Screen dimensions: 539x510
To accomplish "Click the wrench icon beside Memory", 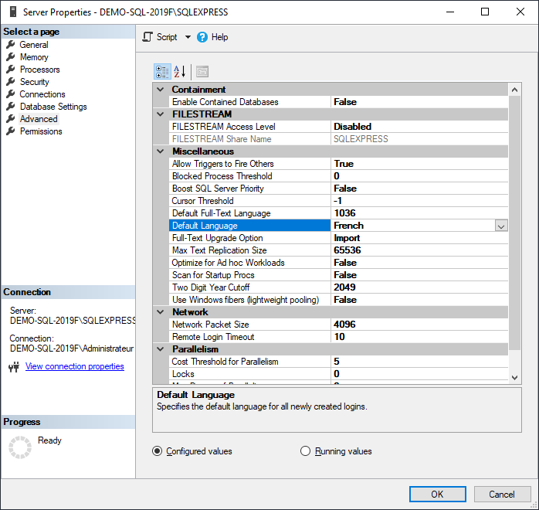I will [x=11, y=56].
